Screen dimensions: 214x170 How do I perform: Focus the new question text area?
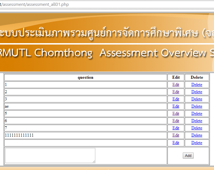(x=50, y=156)
